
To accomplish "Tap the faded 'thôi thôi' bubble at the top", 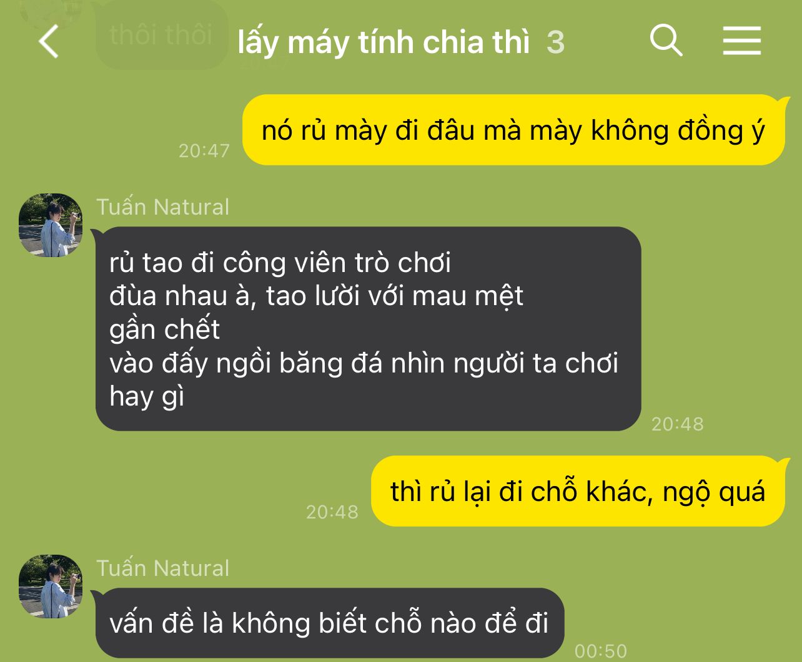I will click(x=162, y=34).
